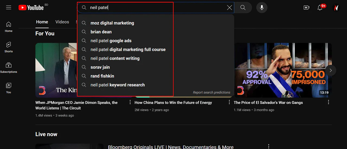Open the Jamie Dimon video thumbnail
Screen dimensions: 347x149
56,70
